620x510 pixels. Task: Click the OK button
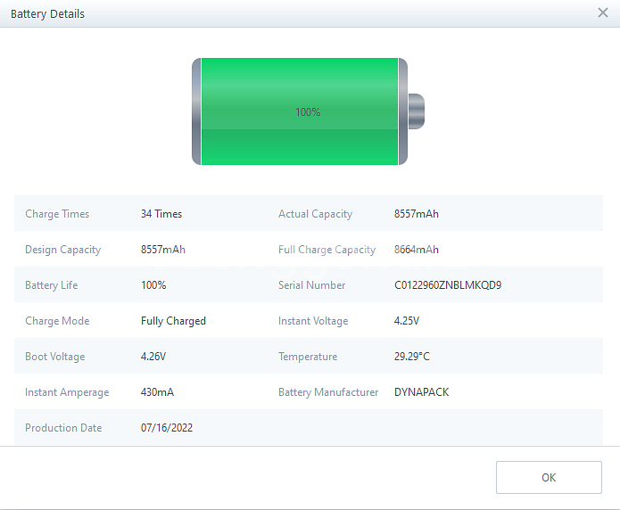click(x=549, y=477)
